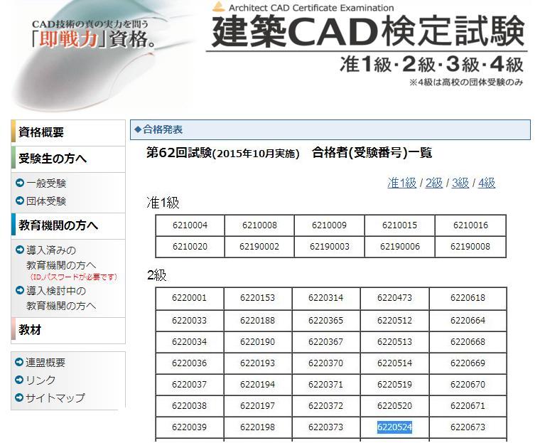
Task: Open the 教材 menu item
Action: pos(68,329)
